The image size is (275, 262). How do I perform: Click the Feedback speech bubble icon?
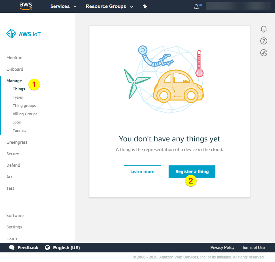(x=12, y=247)
